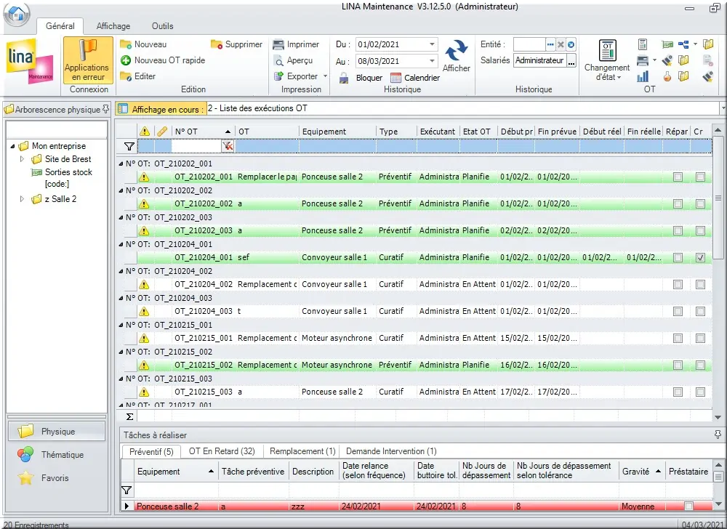
Task: Click printer icon in OT group
Action: tap(643, 60)
